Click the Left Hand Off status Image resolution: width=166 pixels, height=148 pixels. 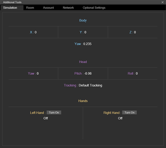tap(46, 118)
